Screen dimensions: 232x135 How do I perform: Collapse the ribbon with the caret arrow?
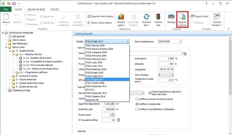[x=228, y=29]
